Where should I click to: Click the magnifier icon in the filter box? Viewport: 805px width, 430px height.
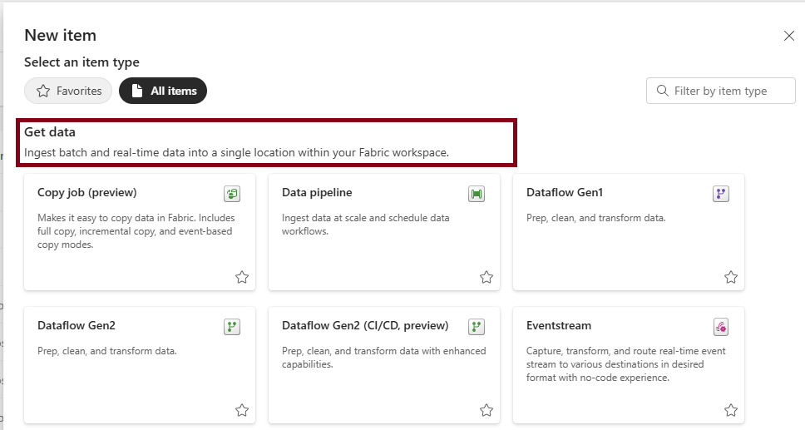point(663,91)
